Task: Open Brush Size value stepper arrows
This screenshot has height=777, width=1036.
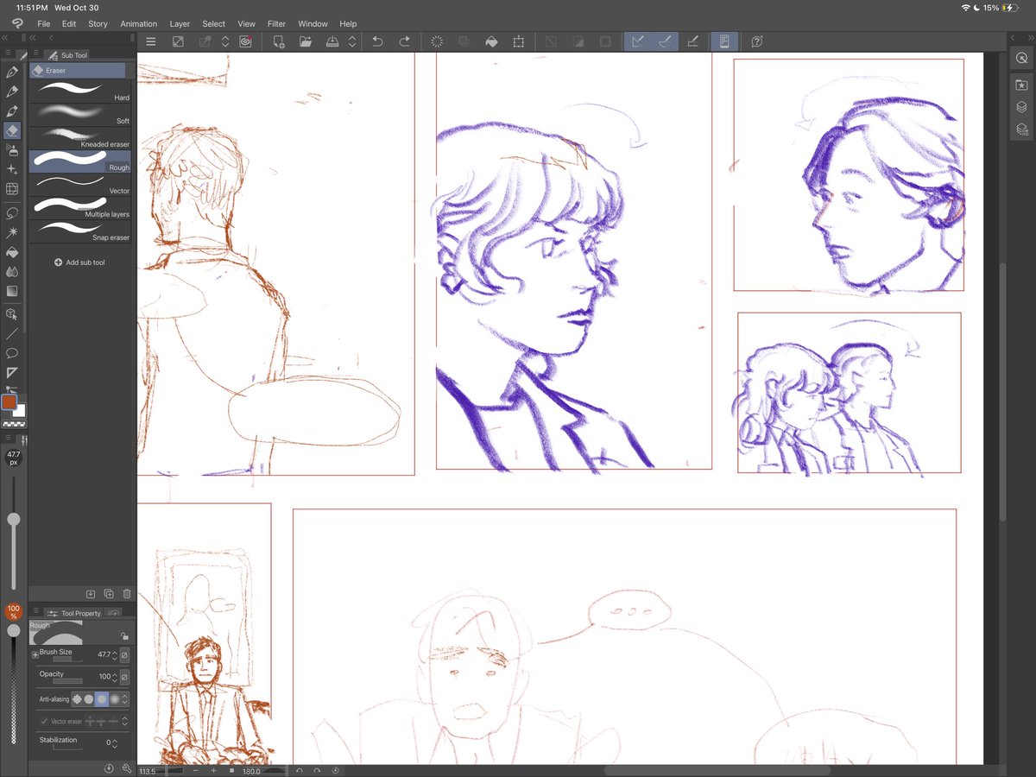Action: click(x=114, y=655)
